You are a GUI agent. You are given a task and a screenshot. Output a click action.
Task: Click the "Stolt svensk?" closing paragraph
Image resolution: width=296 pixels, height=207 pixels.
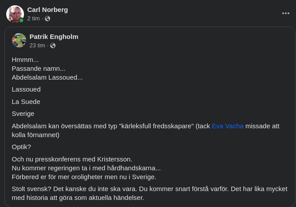click(149, 193)
